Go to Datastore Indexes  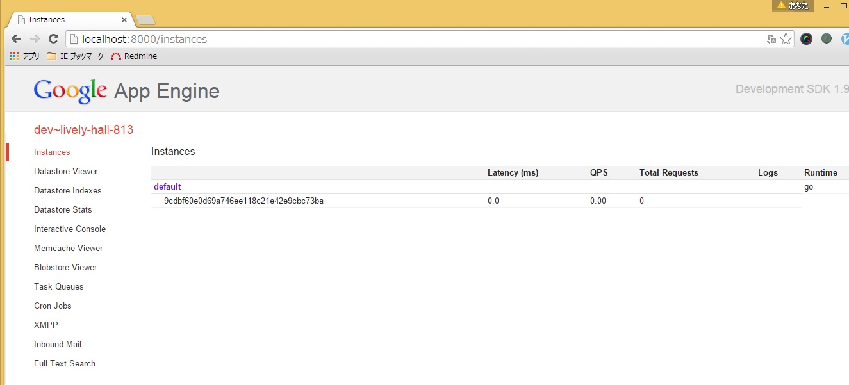68,191
